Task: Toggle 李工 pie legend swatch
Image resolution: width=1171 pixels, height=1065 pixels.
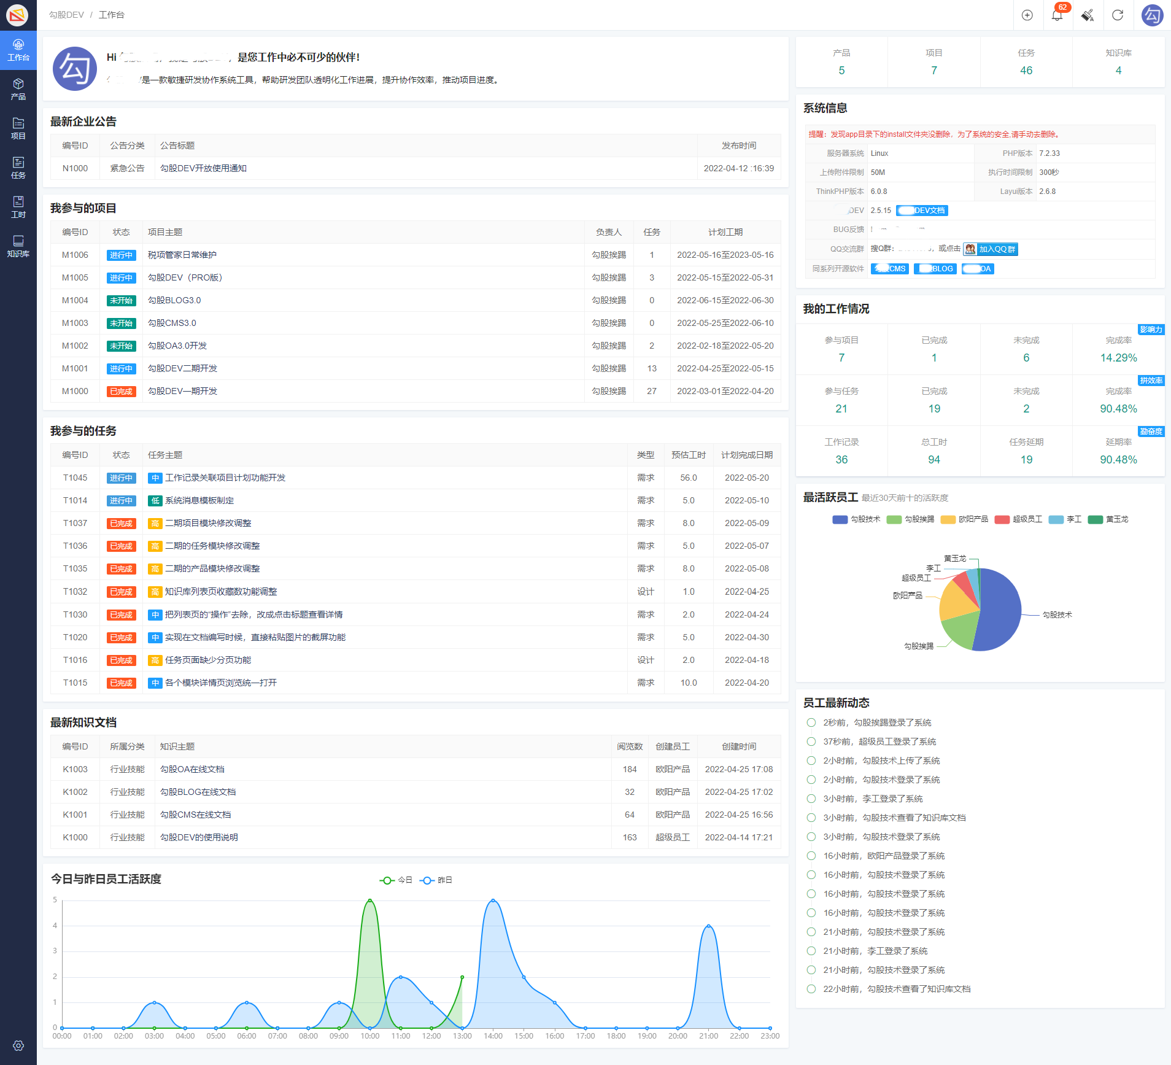Action: (1056, 520)
